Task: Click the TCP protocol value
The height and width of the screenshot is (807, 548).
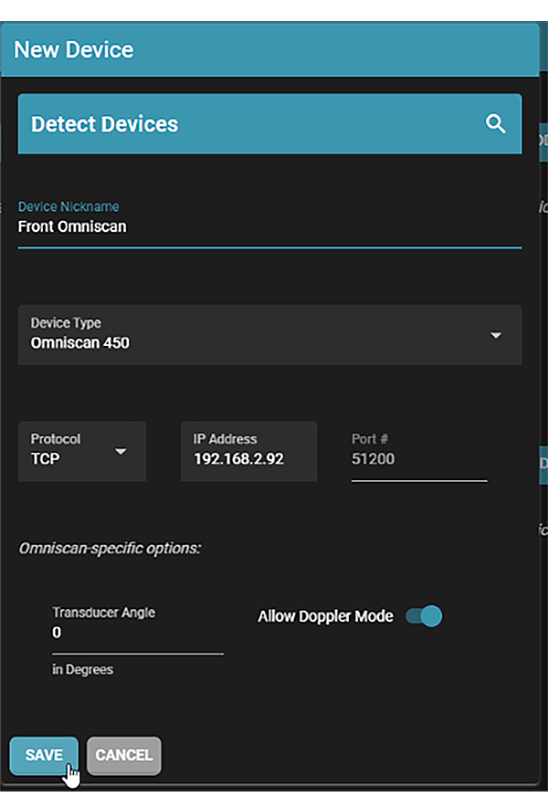Action: (x=46, y=458)
